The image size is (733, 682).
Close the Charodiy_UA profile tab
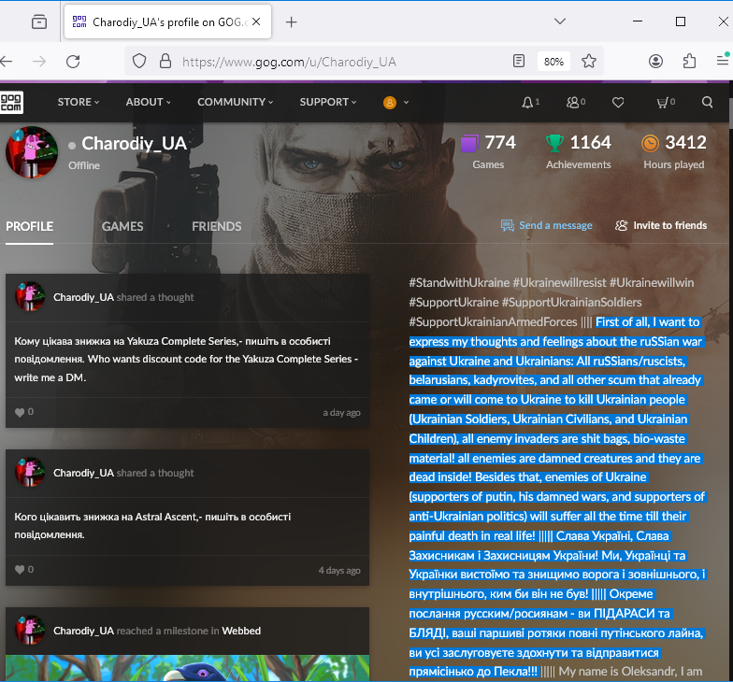coord(256,21)
